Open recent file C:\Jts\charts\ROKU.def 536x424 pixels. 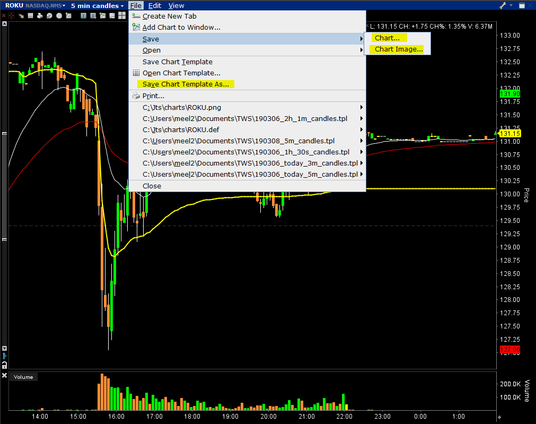click(247, 129)
